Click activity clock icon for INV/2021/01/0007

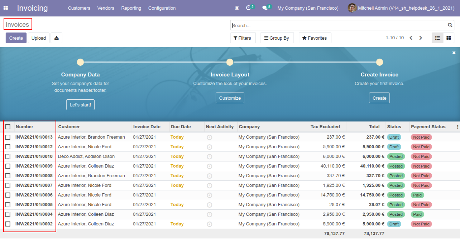click(x=210, y=185)
